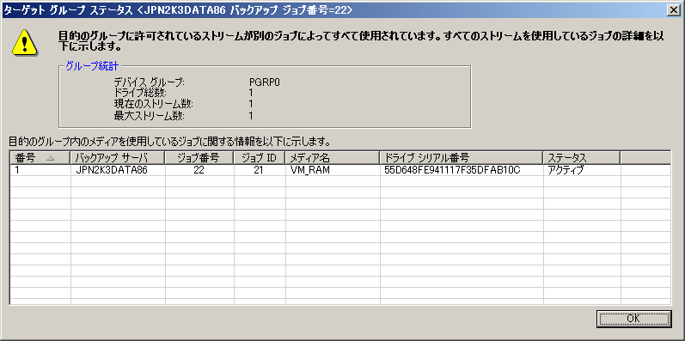The width and height of the screenshot is (685, 341).
Task: Click the drive serial number 55D648FE941117F35DFAB10C
Action: pyautogui.click(x=453, y=170)
